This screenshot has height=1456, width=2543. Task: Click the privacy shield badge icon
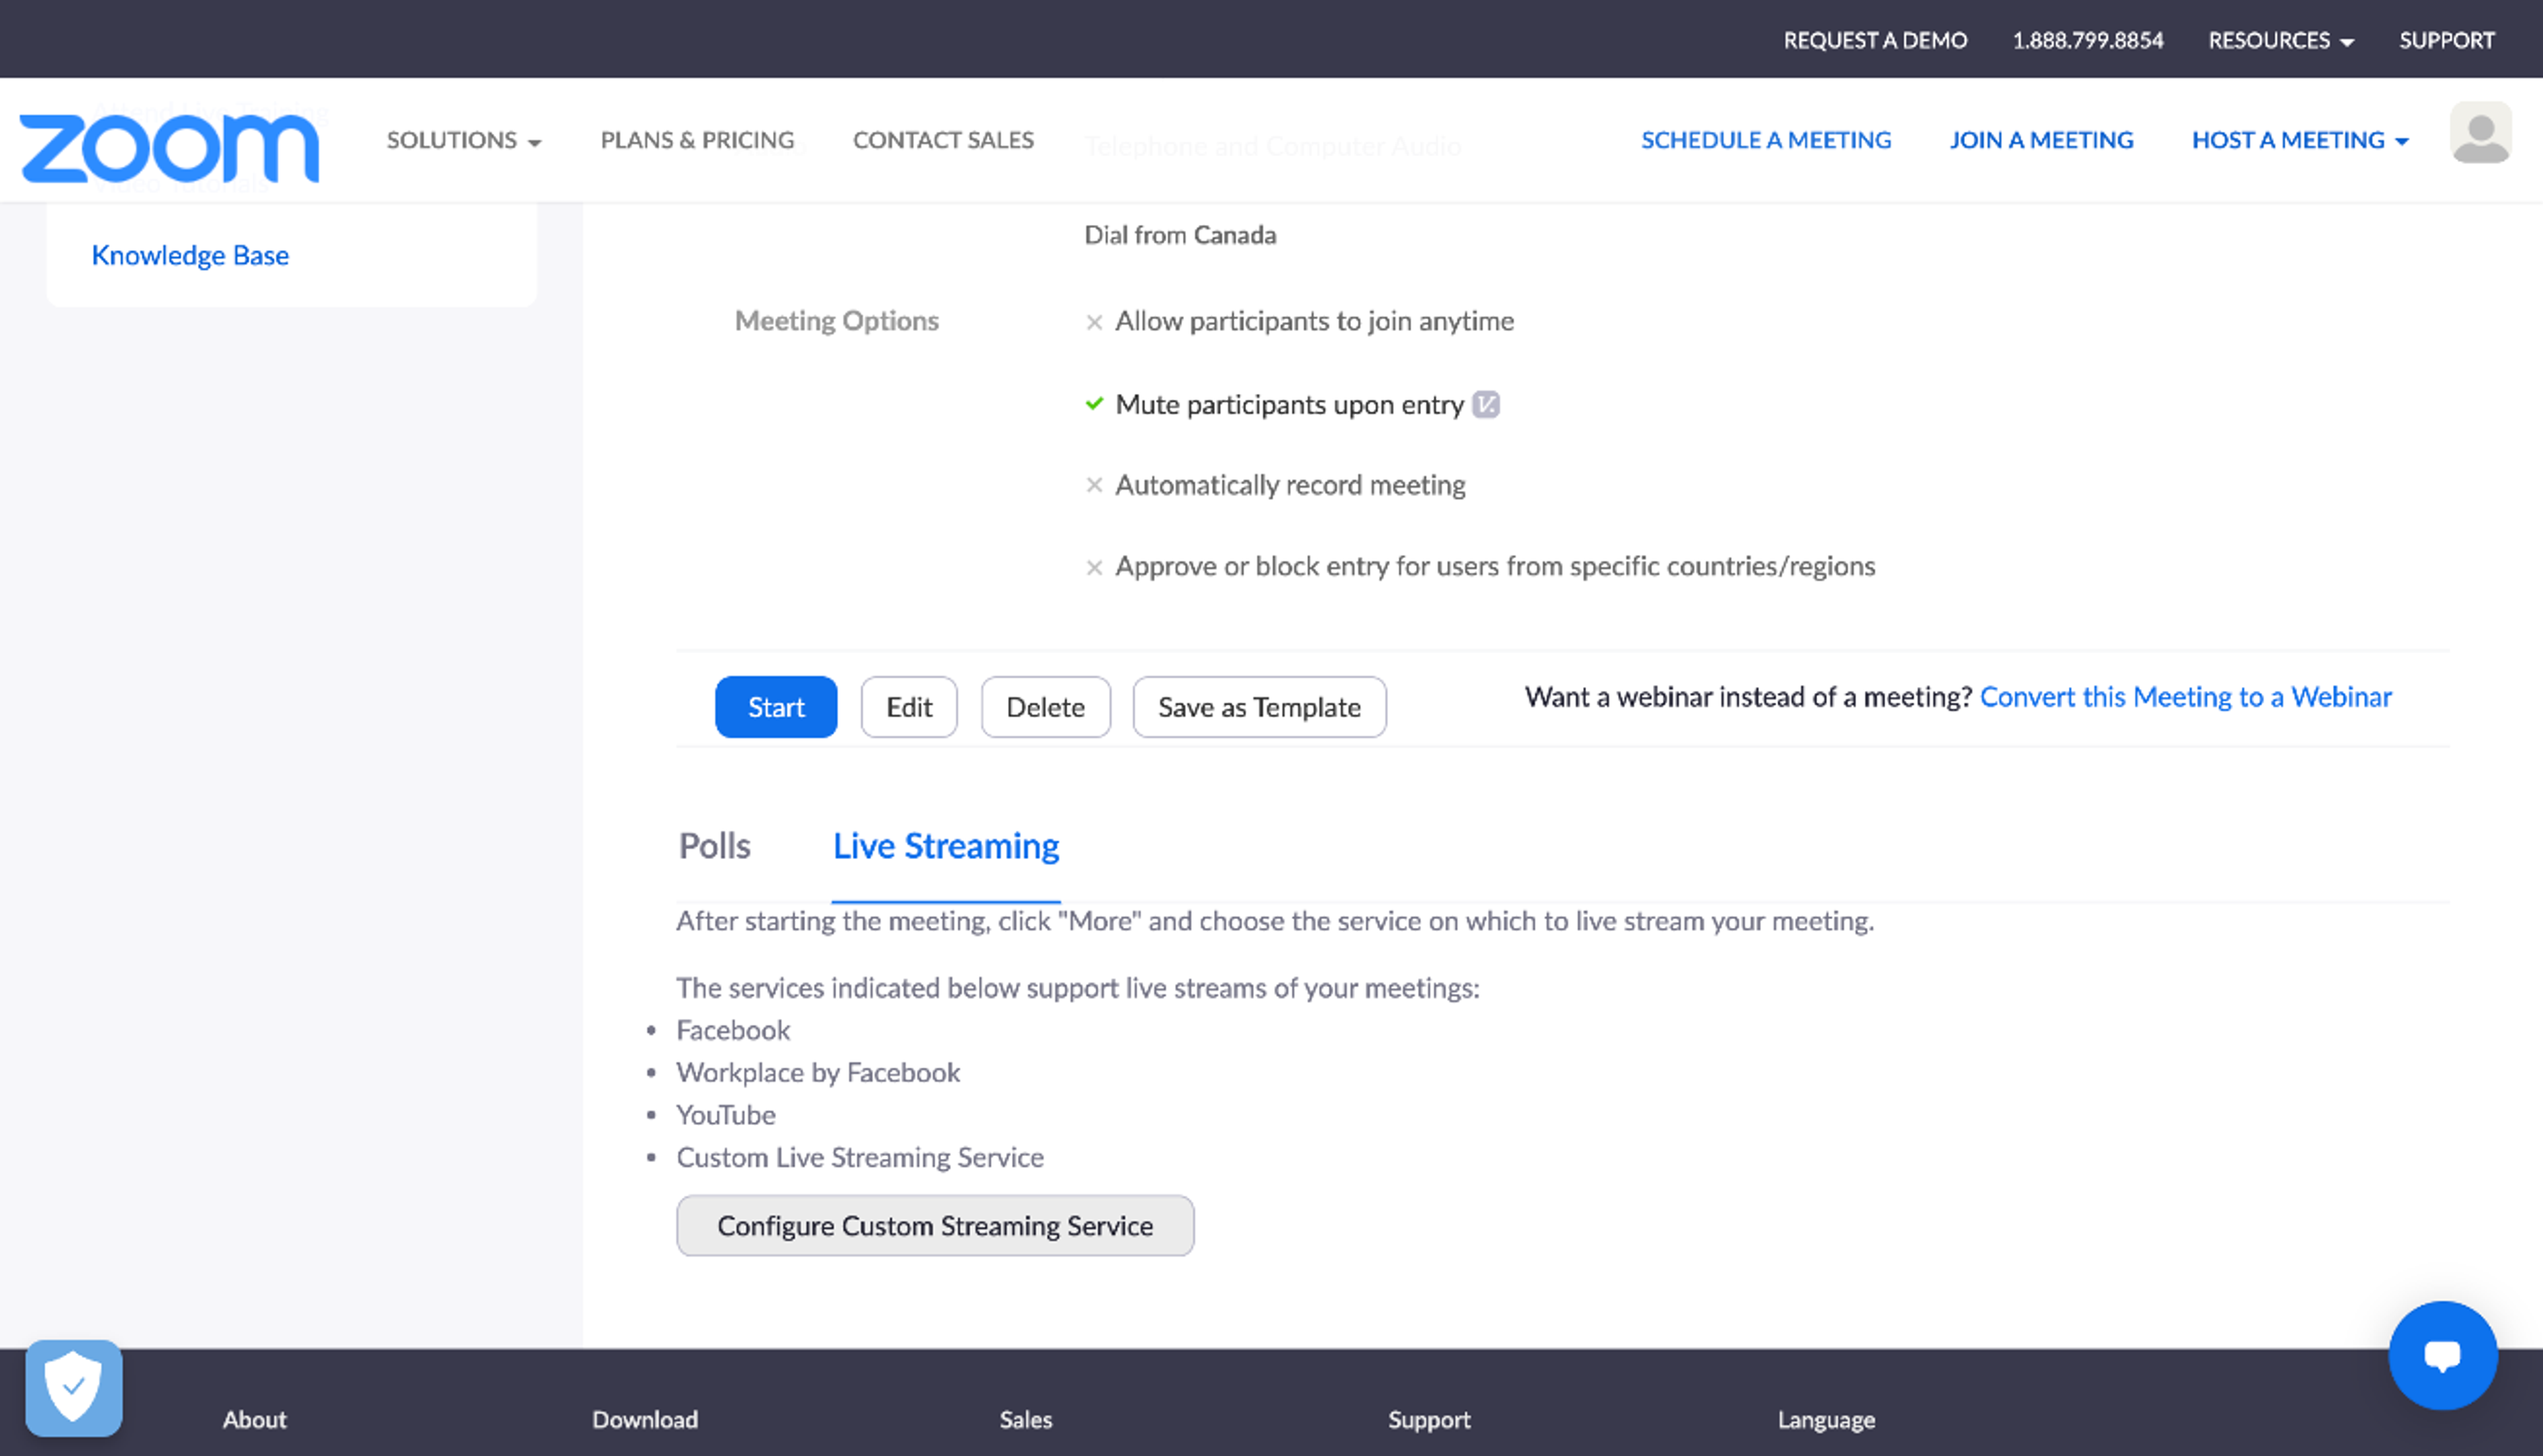pos(74,1387)
